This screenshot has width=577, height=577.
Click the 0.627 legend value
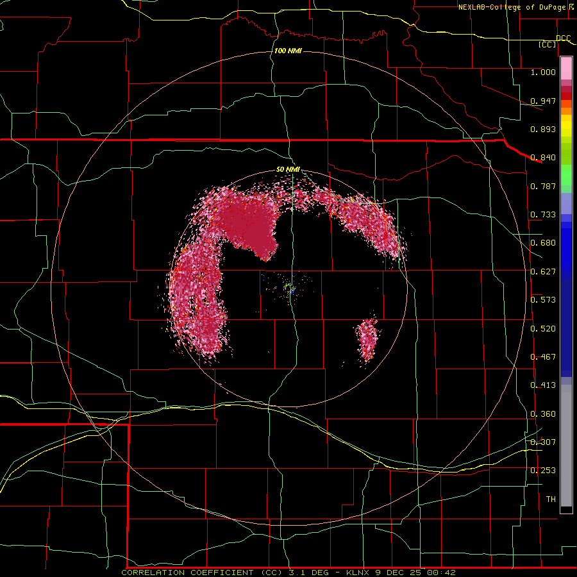pyautogui.click(x=543, y=272)
